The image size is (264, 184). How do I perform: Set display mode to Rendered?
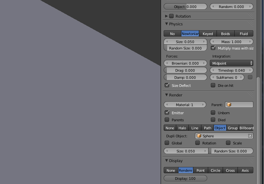point(186,170)
